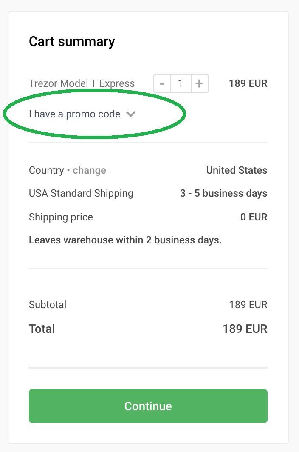Select the USA Standard Shipping label
This screenshot has width=299, height=452.
click(x=81, y=193)
